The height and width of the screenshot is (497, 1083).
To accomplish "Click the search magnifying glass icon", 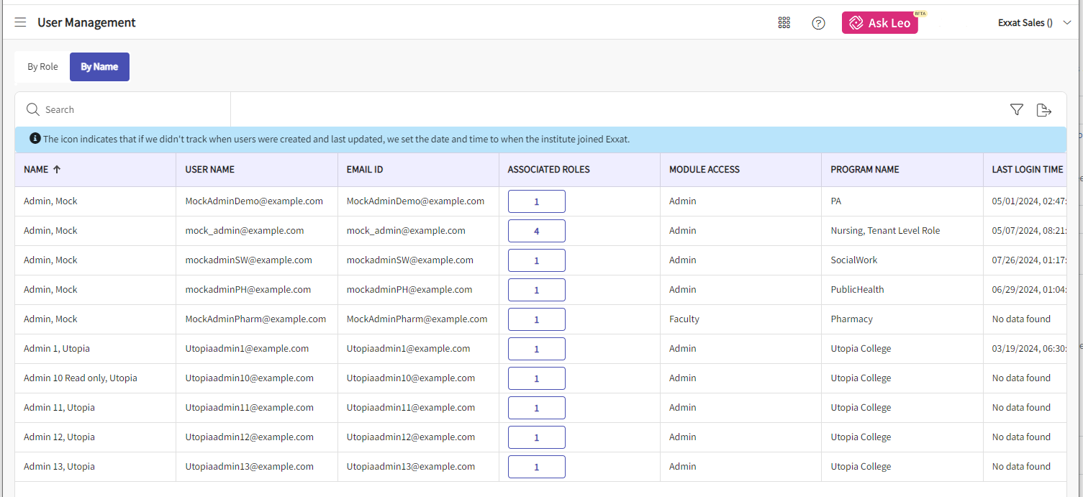I will point(32,109).
